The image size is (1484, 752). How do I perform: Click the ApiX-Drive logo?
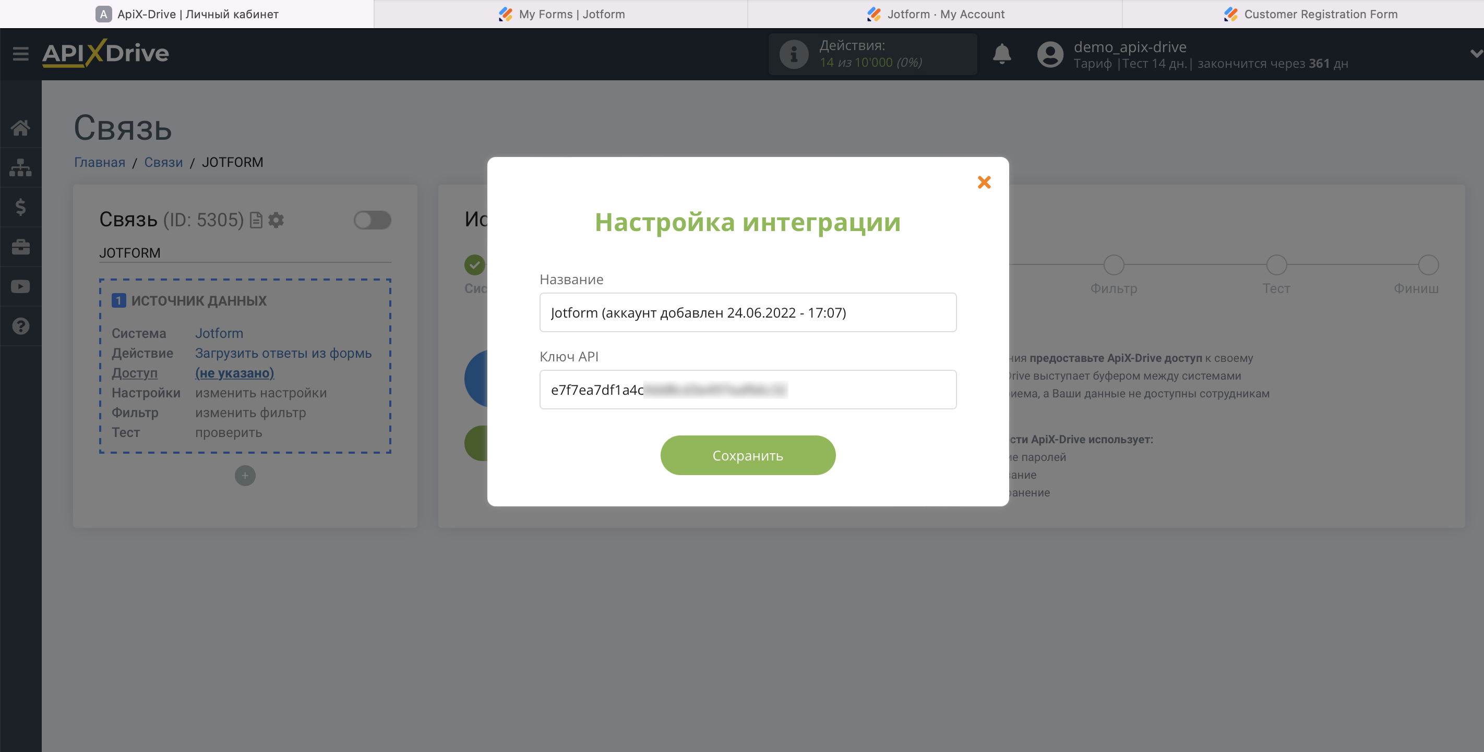105,53
